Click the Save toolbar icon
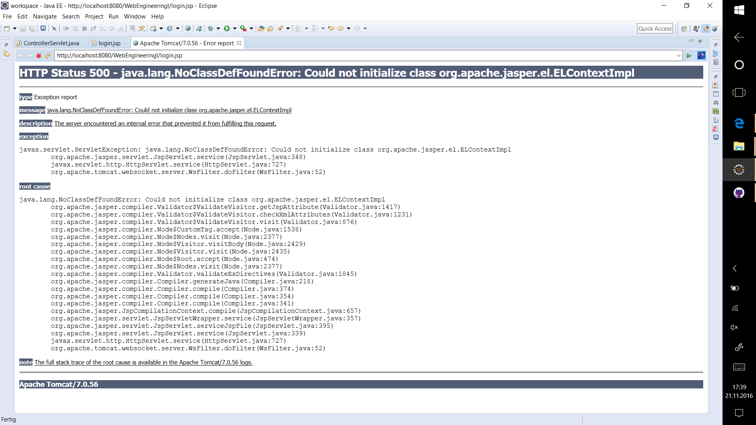This screenshot has height=425, width=756. click(x=23, y=28)
